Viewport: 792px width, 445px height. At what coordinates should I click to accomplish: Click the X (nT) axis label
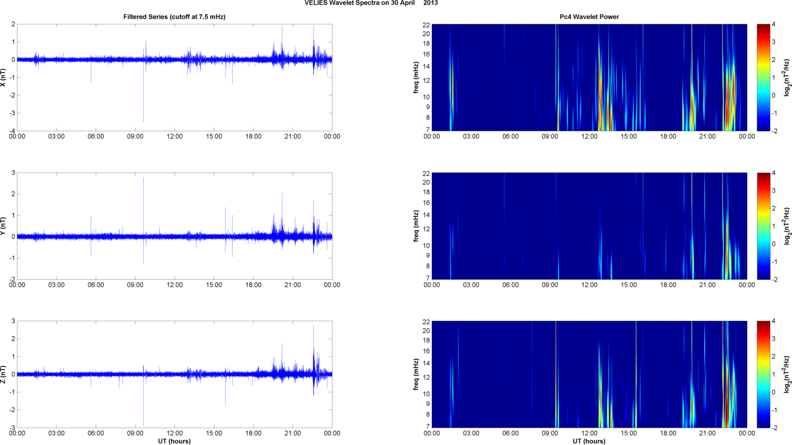point(4,77)
